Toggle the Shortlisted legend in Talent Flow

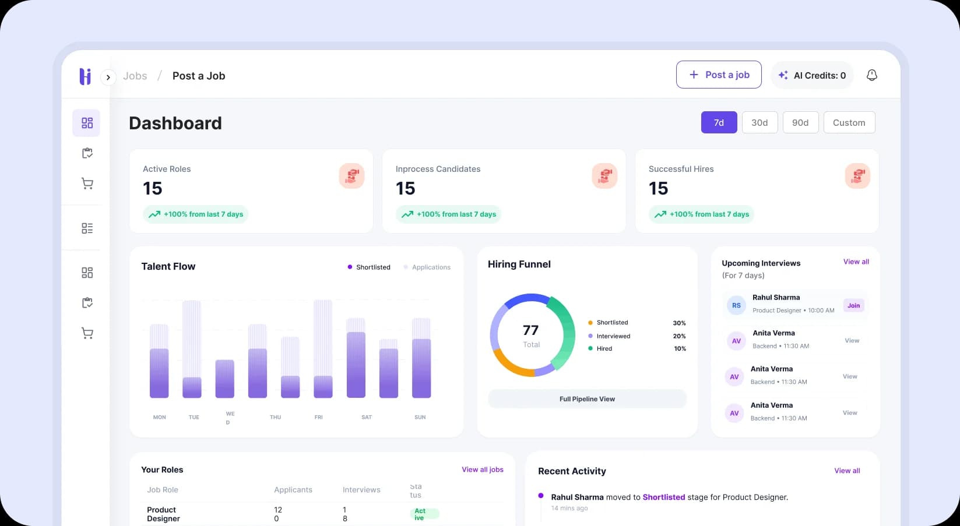click(369, 267)
